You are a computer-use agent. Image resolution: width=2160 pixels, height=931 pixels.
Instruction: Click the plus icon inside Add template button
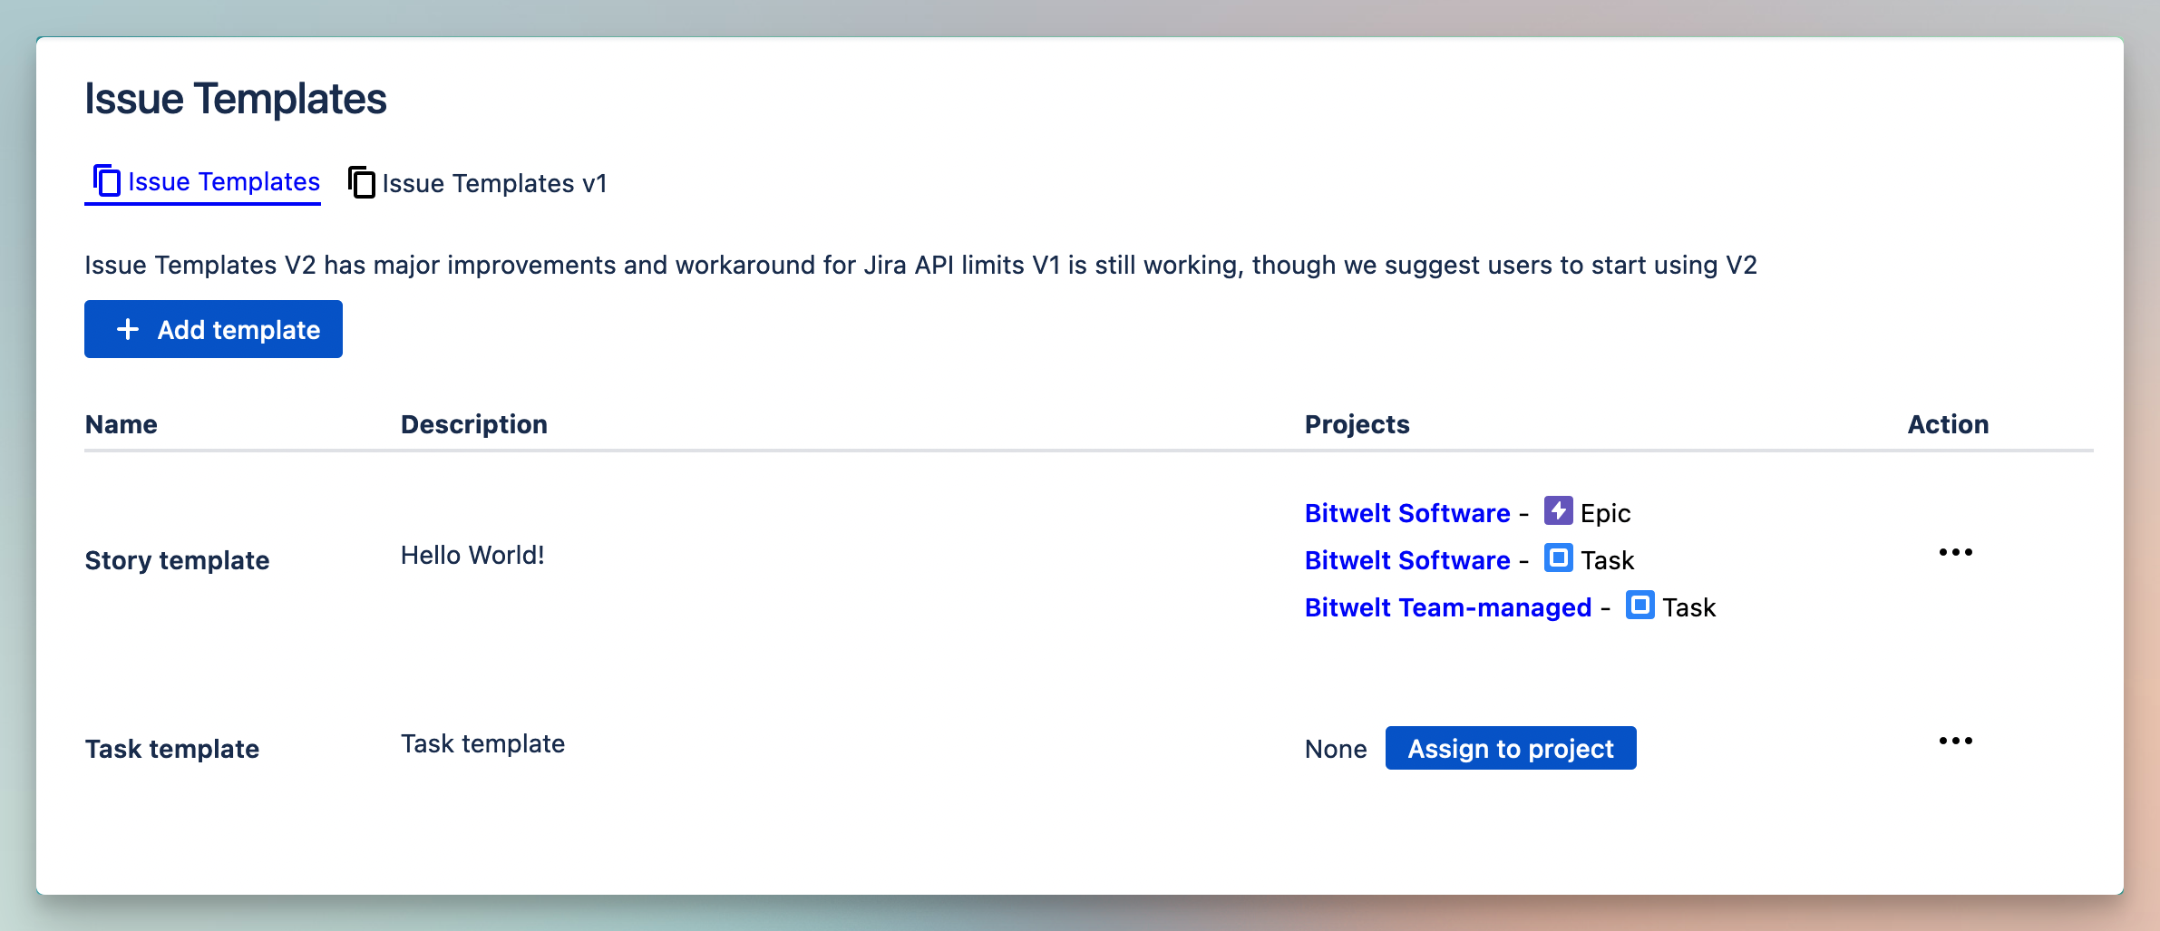[x=126, y=328]
